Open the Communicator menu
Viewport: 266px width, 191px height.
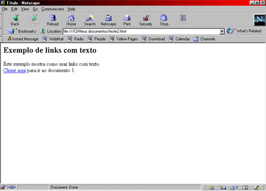pyautogui.click(x=53, y=9)
